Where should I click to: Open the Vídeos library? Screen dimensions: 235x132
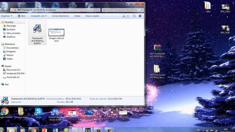tap(10, 59)
